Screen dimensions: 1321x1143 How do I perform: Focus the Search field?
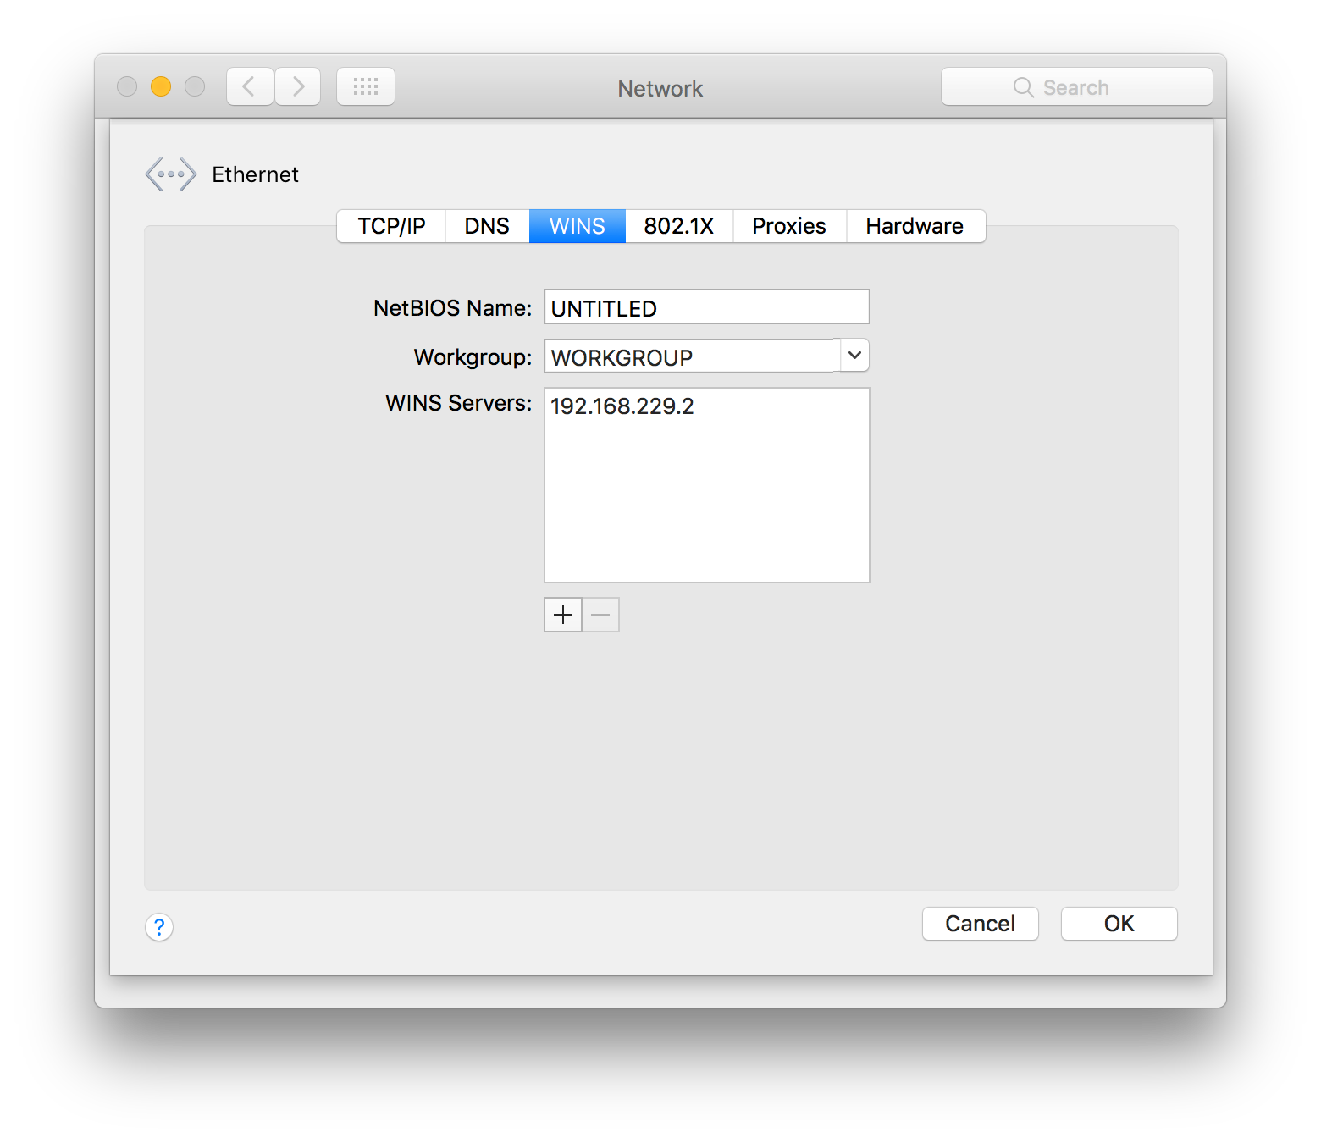click(x=1077, y=87)
